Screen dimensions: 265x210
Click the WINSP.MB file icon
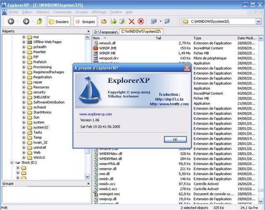(96, 53)
